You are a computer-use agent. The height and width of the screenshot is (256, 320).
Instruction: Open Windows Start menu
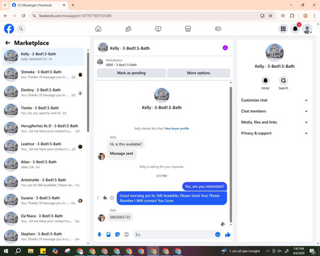[6, 251]
